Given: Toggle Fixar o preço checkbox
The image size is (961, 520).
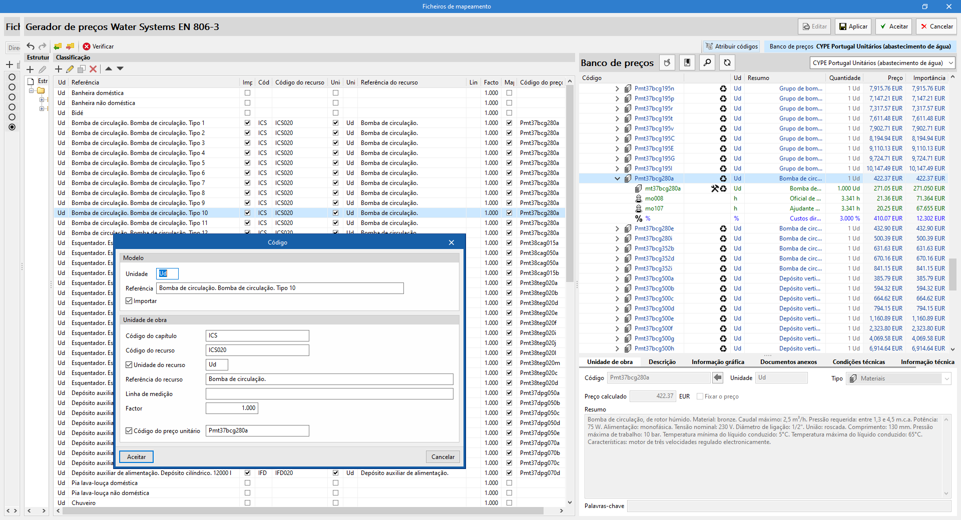Looking at the screenshot, I should coord(700,396).
